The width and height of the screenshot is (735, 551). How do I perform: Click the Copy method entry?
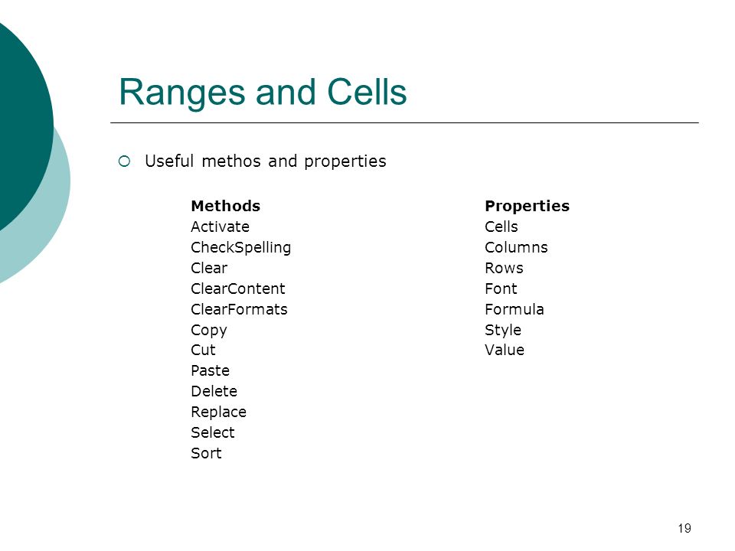pos(208,331)
